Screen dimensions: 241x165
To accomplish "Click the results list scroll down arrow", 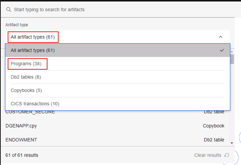I will point(232,143).
